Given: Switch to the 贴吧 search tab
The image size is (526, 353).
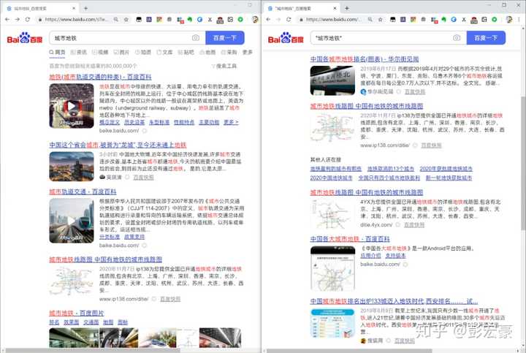Looking at the screenshot, I should 186,53.
